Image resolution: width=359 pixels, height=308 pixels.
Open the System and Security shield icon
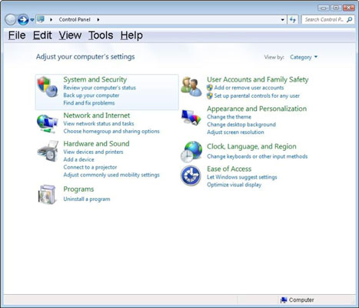(x=48, y=87)
